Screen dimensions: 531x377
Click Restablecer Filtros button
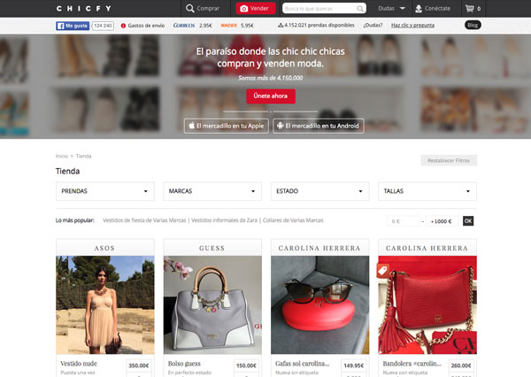pos(449,160)
